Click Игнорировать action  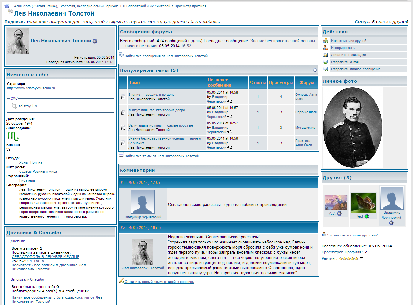pyautogui.click(x=343, y=48)
